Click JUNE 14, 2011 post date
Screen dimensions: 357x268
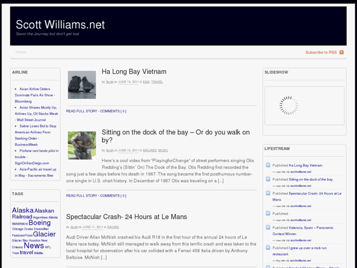coord(128,82)
